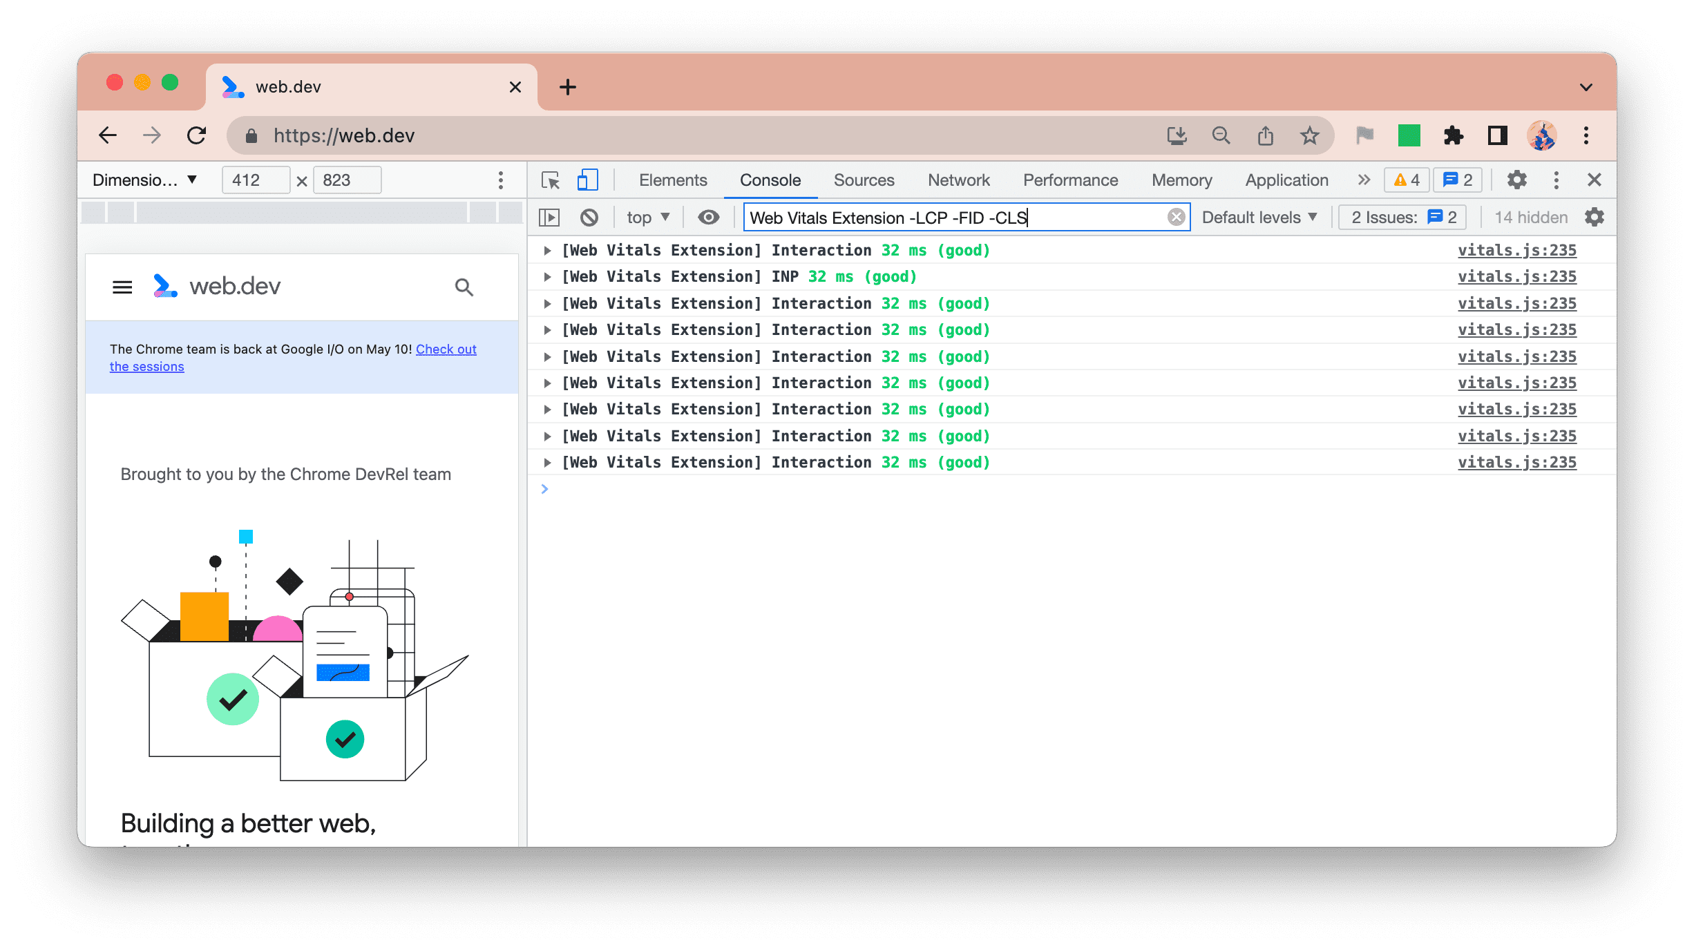Click the inspect element cursor icon
The width and height of the screenshot is (1694, 949).
click(551, 179)
